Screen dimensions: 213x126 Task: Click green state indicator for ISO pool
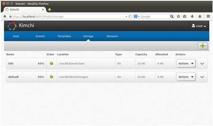coord(51,64)
